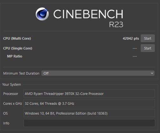Screen dimensions: 160x133
Task: Start the CPU Multi Core test
Action: tap(148, 38)
